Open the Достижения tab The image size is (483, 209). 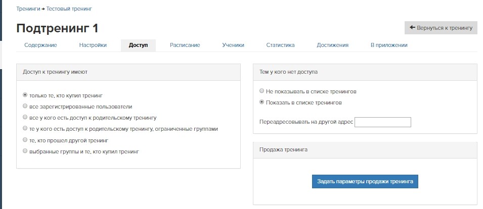[332, 45]
